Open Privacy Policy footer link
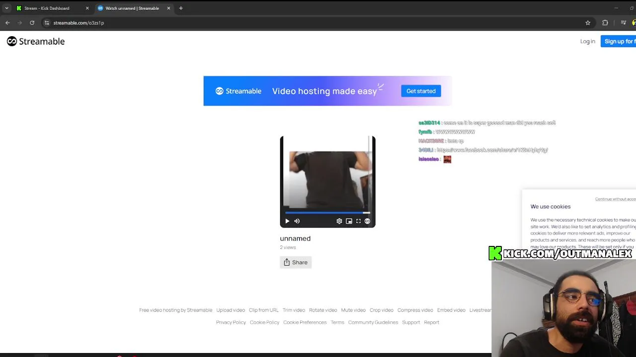 231,322
